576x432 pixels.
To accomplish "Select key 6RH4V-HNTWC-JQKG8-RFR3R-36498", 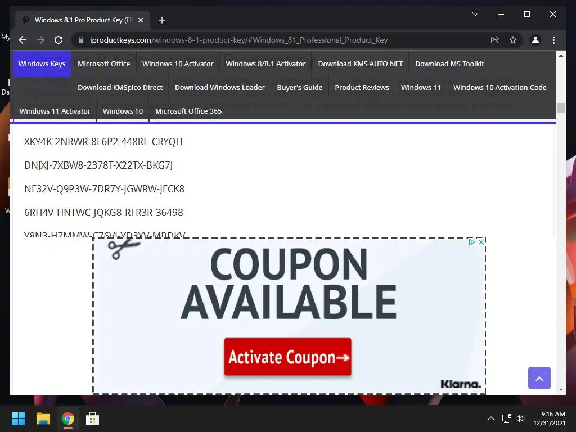I will [x=103, y=212].
